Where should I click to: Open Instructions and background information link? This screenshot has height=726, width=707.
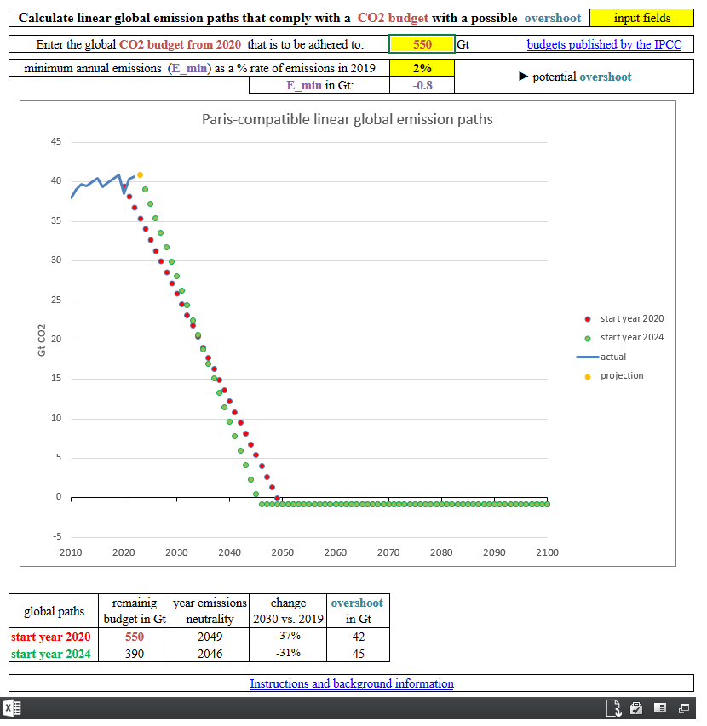(351, 683)
